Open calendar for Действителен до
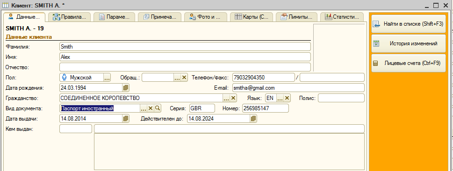 coord(253,118)
